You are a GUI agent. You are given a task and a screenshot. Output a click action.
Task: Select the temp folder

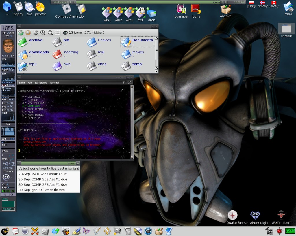click(x=132, y=66)
